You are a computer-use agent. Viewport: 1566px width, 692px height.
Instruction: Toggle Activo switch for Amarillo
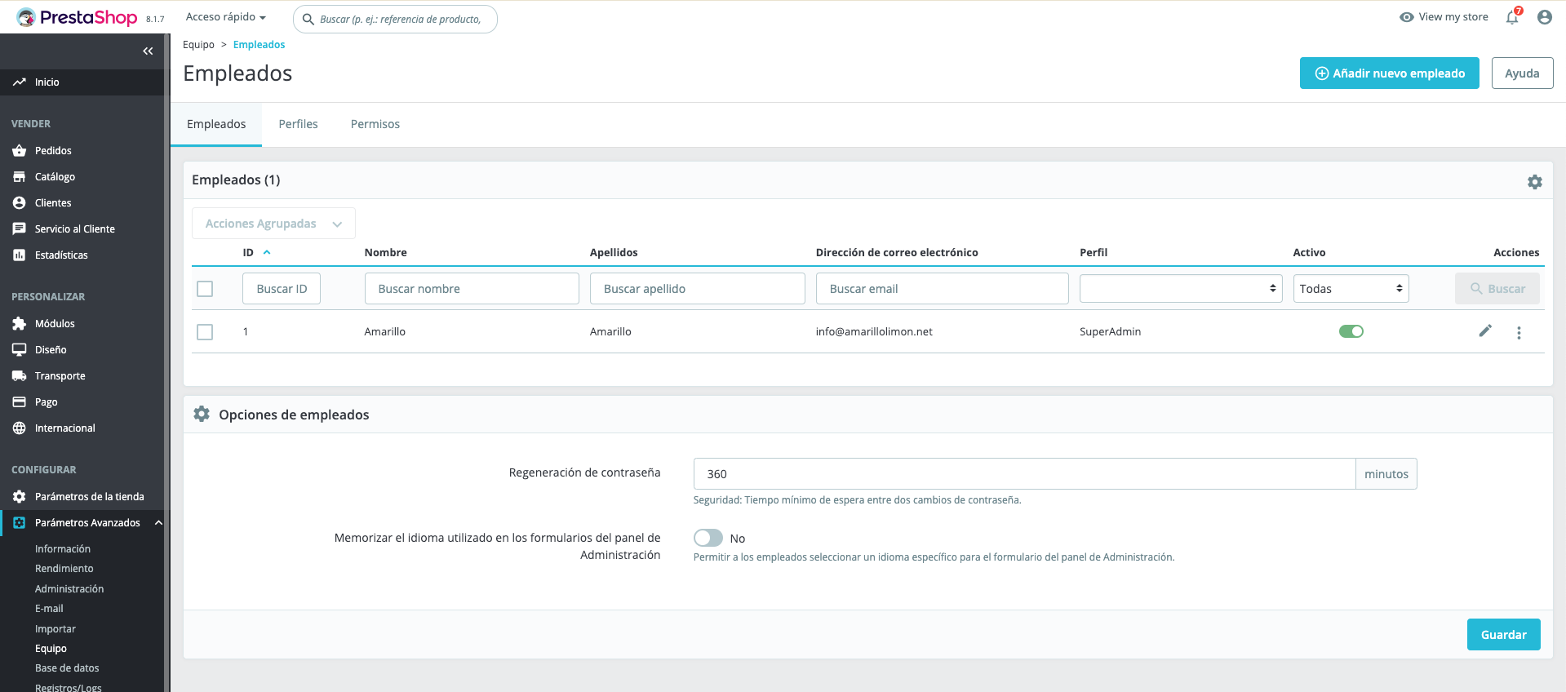pos(1351,331)
